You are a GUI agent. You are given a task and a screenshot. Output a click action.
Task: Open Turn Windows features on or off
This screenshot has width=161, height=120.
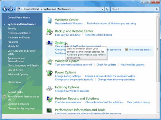click(x=23, y=98)
